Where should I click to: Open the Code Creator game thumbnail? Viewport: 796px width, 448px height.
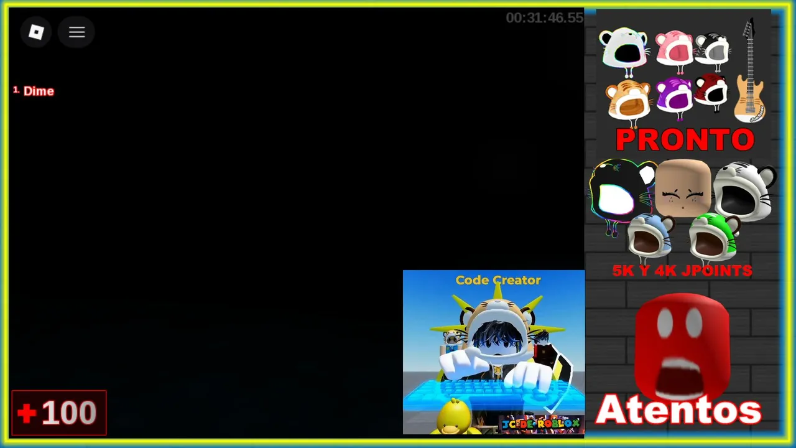click(494, 352)
